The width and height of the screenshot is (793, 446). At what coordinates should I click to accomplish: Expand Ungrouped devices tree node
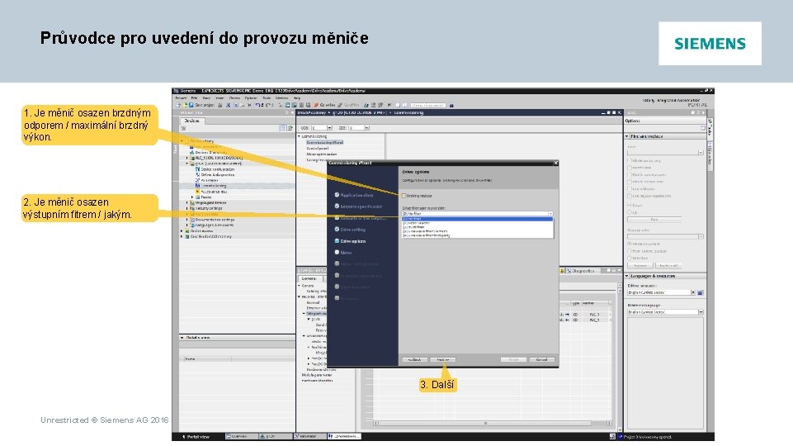187,202
